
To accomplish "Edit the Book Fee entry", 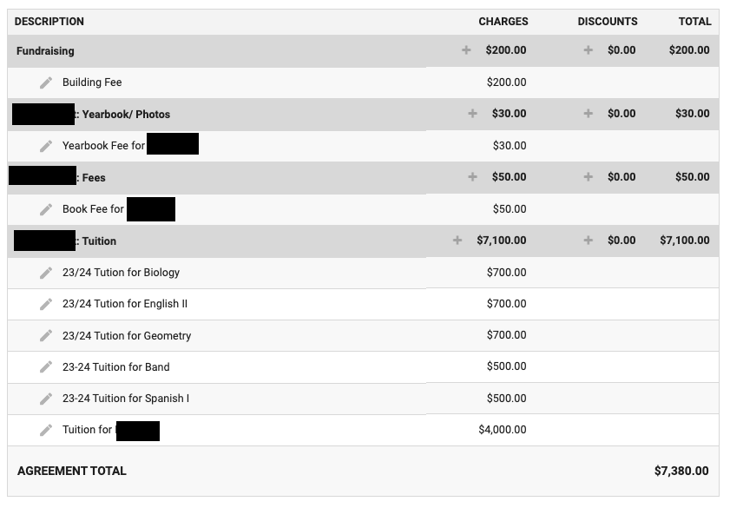I will click(x=46, y=209).
